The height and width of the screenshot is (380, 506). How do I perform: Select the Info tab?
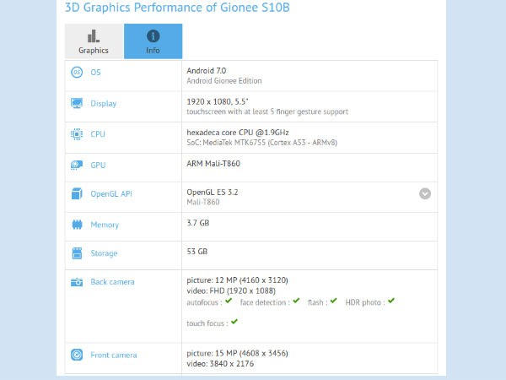coord(153,41)
